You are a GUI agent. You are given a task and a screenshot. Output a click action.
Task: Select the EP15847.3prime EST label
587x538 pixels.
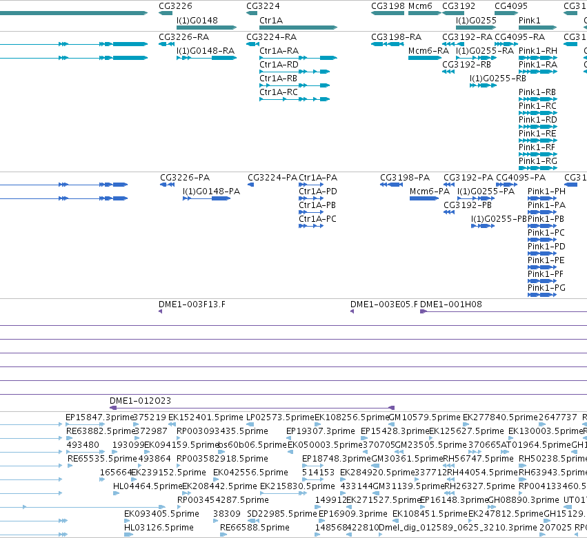[99, 417]
